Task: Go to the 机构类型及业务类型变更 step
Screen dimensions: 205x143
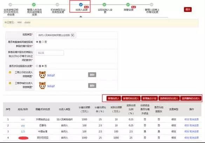Action: tap(58, 11)
